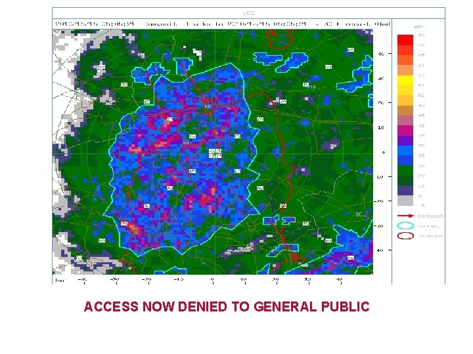Click the 'ACCESS NOW DENIED TO GENERAL PUBLIC' notice
This screenshot has width=473, height=354.
[227, 306]
